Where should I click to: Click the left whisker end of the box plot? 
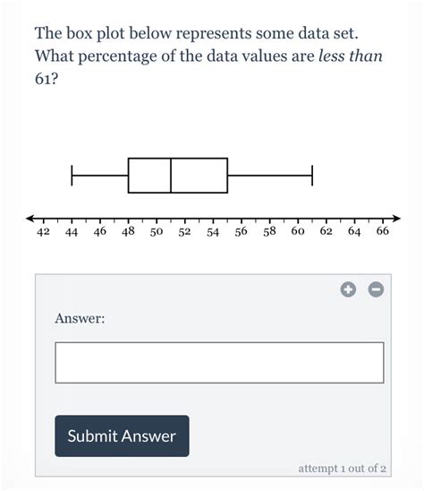[x=72, y=176]
